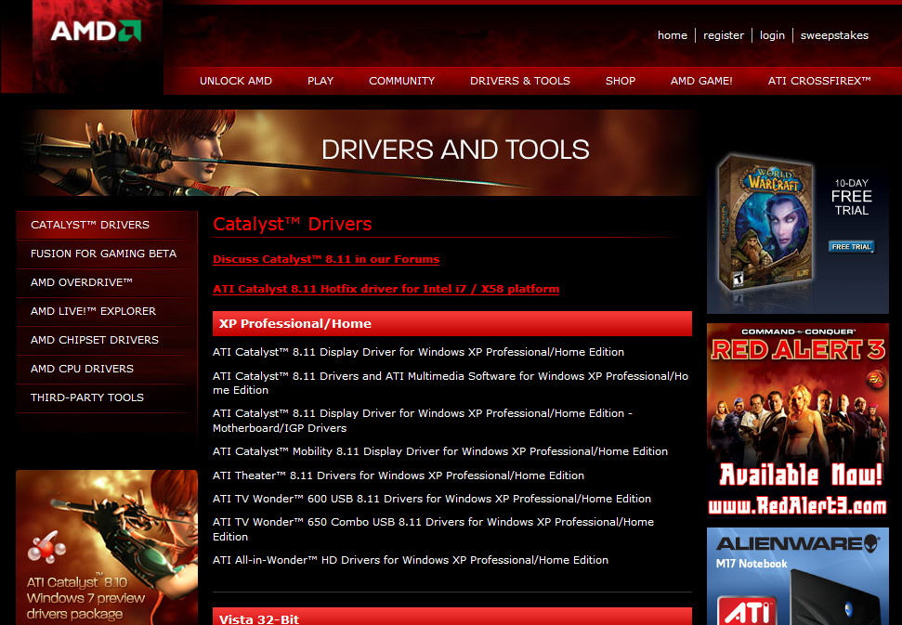Viewport: 902px width, 625px height.
Task: Open ATI TV Wonder 600 USB drivers link
Action: click(431, 499)
